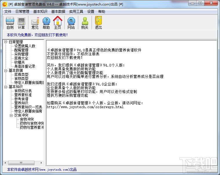The image size is (220, 175).
Task: Click the 帮助 question mark icon
Action: [x=46, y=23]
